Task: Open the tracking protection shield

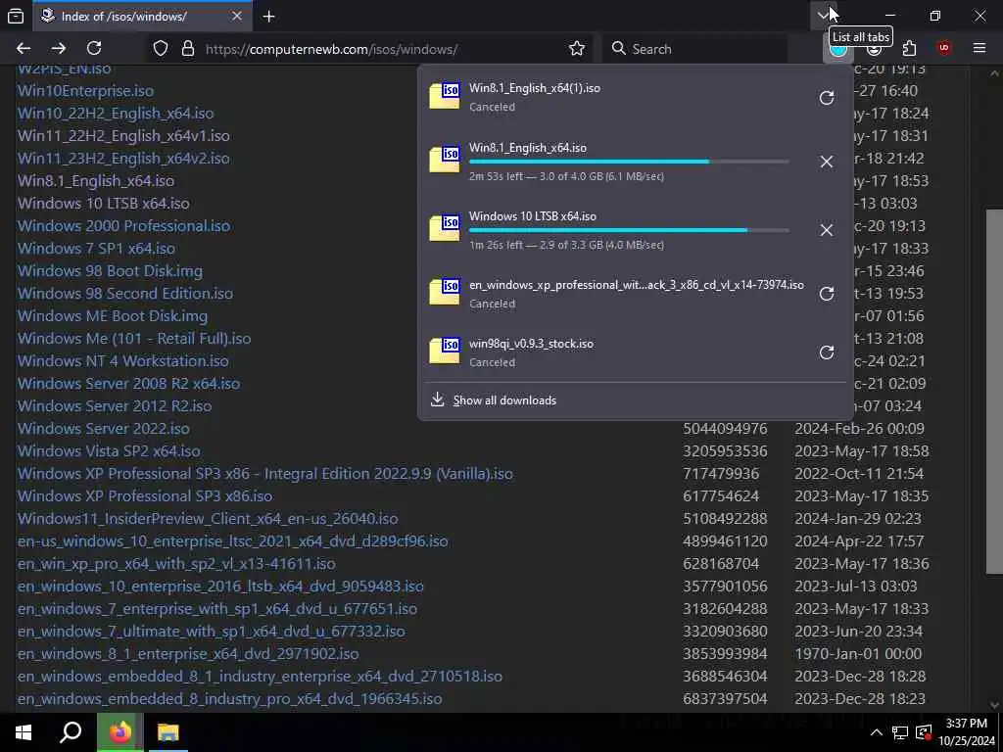Action: [x=161, y=49]
